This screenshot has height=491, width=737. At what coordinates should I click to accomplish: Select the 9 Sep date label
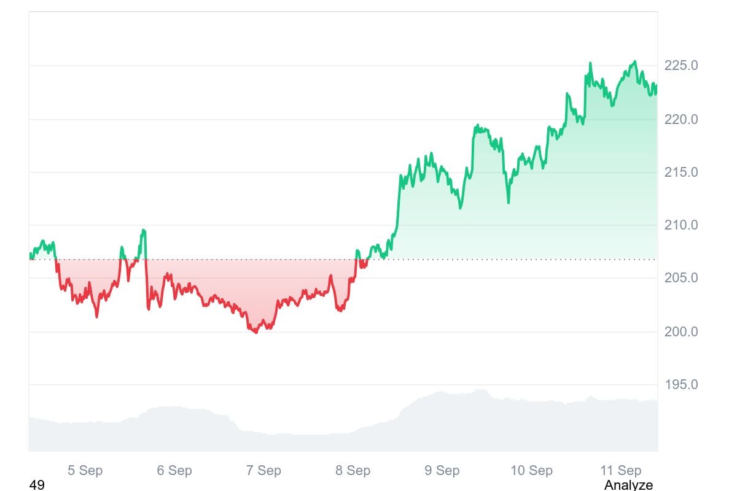(x=442, y=471)
